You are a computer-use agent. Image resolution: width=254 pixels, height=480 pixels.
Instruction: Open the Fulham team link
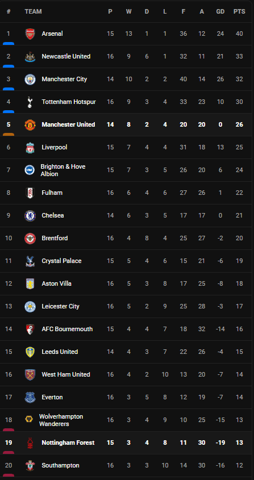pos(52,193)
